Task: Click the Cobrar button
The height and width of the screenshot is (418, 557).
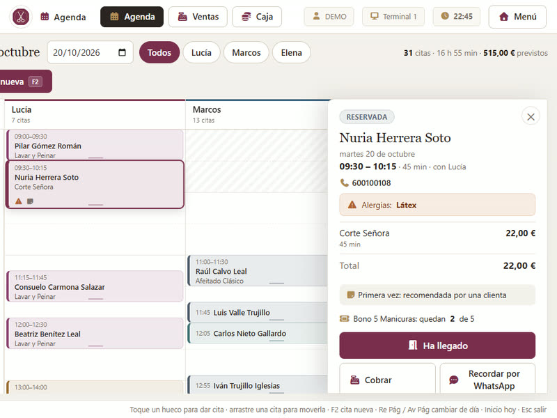Action: [387, 379]
